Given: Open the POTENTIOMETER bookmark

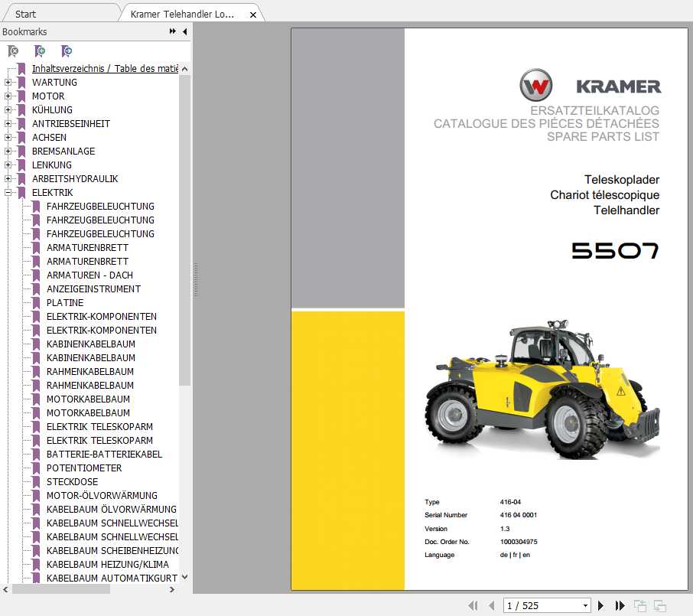Looking at the screenshot, I should (83, 468).
